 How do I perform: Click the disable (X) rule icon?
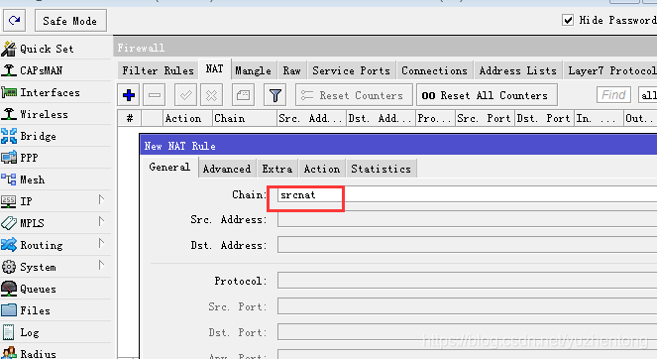[212, 95]
